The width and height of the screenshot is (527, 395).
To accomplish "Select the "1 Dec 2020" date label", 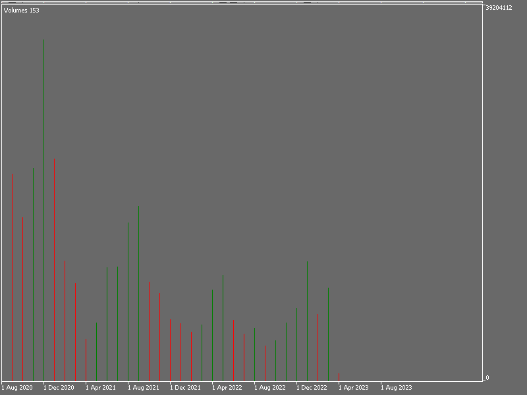I will click(59, 388).
